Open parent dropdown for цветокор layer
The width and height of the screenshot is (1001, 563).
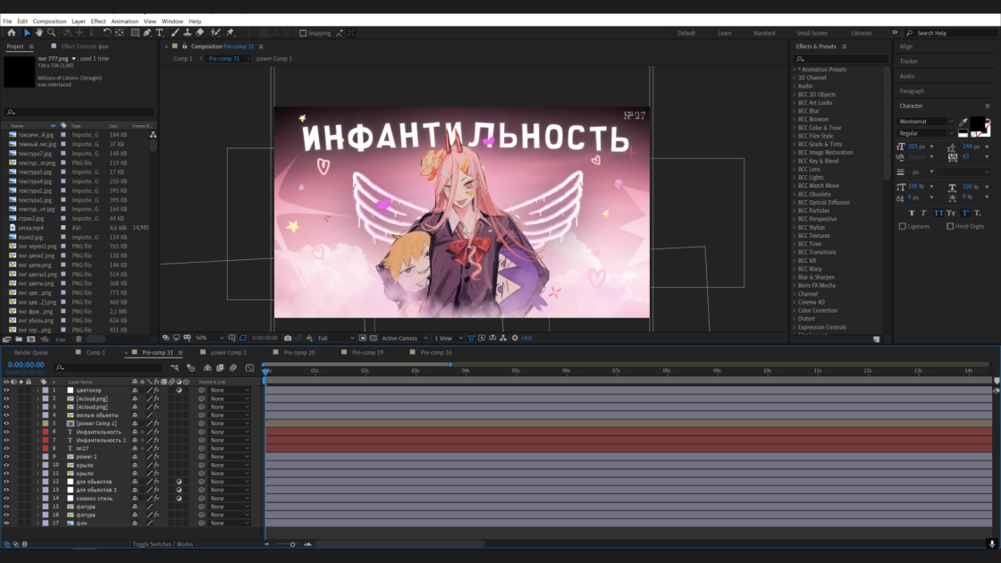pos(229,390)
